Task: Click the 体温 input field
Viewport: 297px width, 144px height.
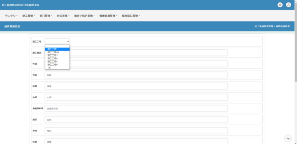Action: pos(136,86)
